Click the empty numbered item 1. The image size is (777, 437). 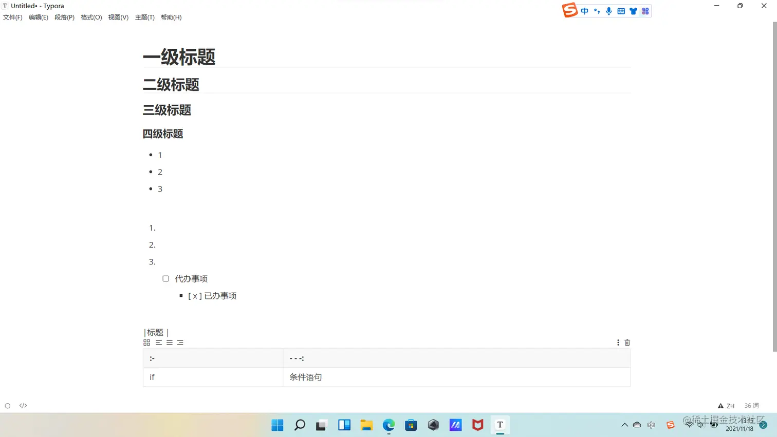pyautogui.click(x=152, y=227)
